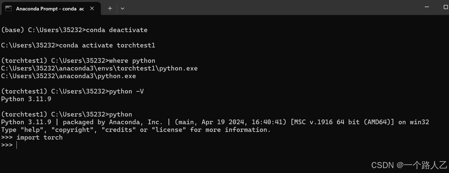
Task: Place cursor at the blinking prompt
Action: [x=17, y=145]
